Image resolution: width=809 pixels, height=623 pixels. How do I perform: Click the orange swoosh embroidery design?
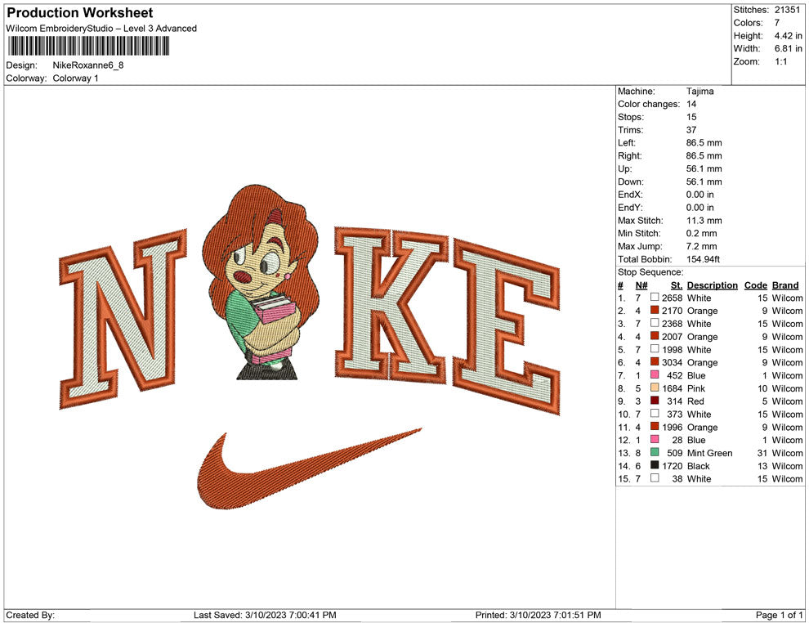(309, 468)
